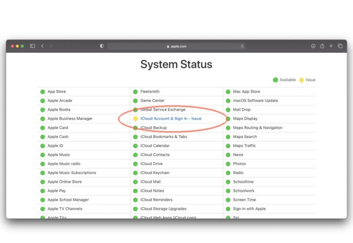This screenshot has height=243, width=353.
Task: Click the Photos status entry
Action: pos(239,164)
